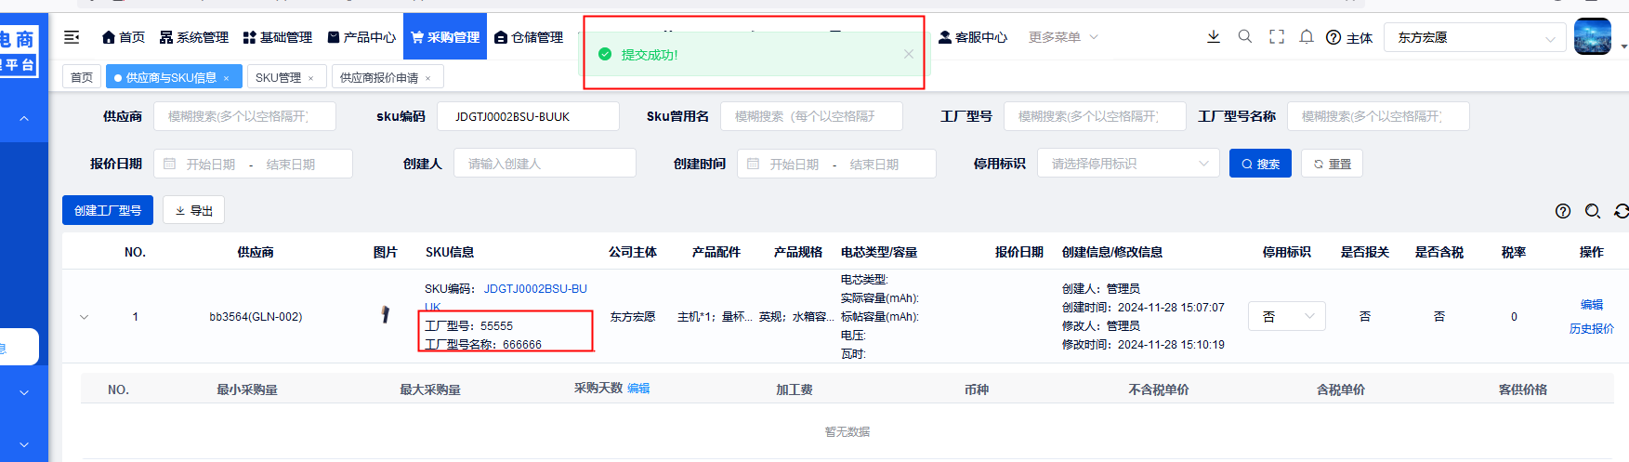This screenshot has height=462, width=1629.
Task: Collapse the sidebar with the hamburger icon
Action: coord(72,37)
